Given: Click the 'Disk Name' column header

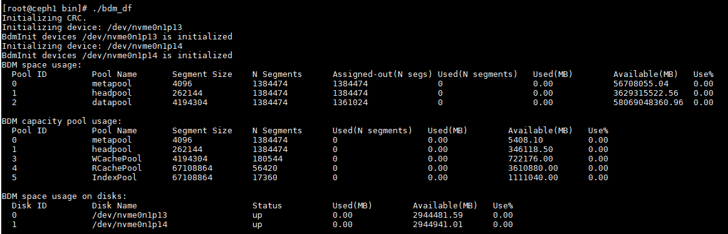Looking at the screenshot, I should pos(114,205).
